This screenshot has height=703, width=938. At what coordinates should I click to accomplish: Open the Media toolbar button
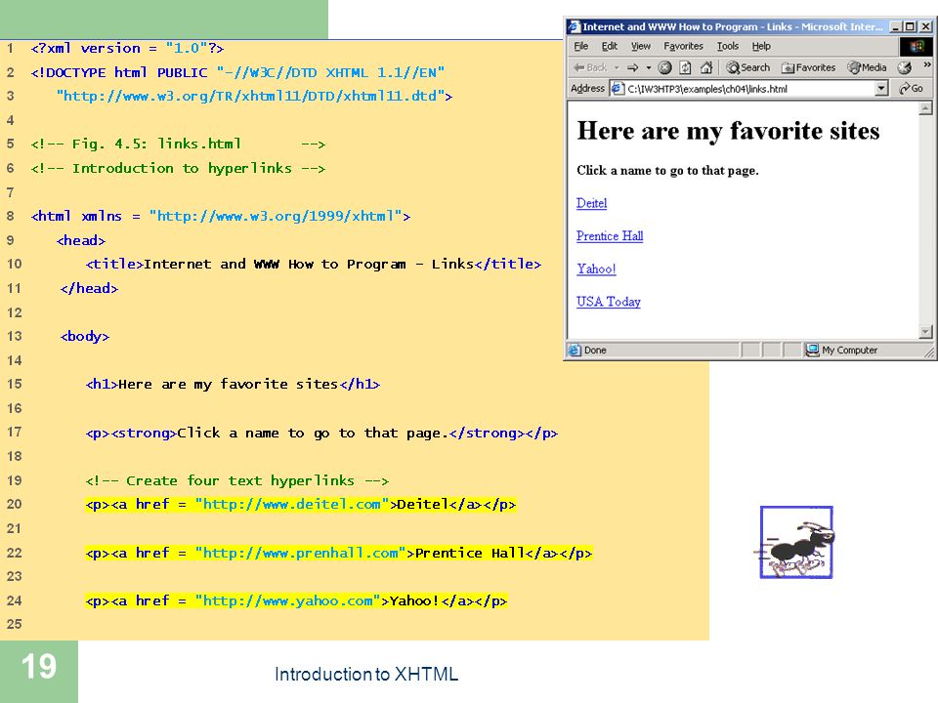[x=867, y=67]
